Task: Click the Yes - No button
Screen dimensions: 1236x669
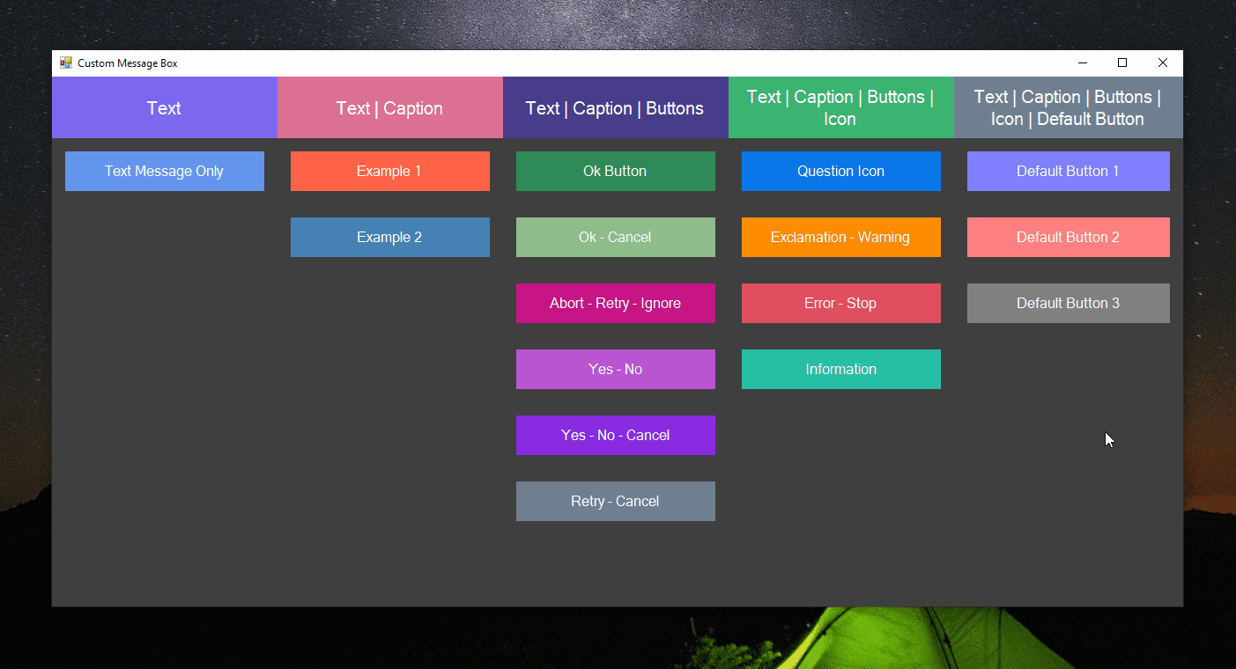Action: tap(615, 369)
